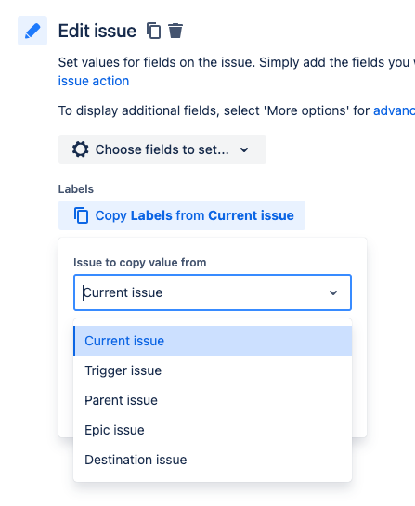Select Current issue option in list
The image size is (415, 506).
pyautogui.click(x=213, y=341)
